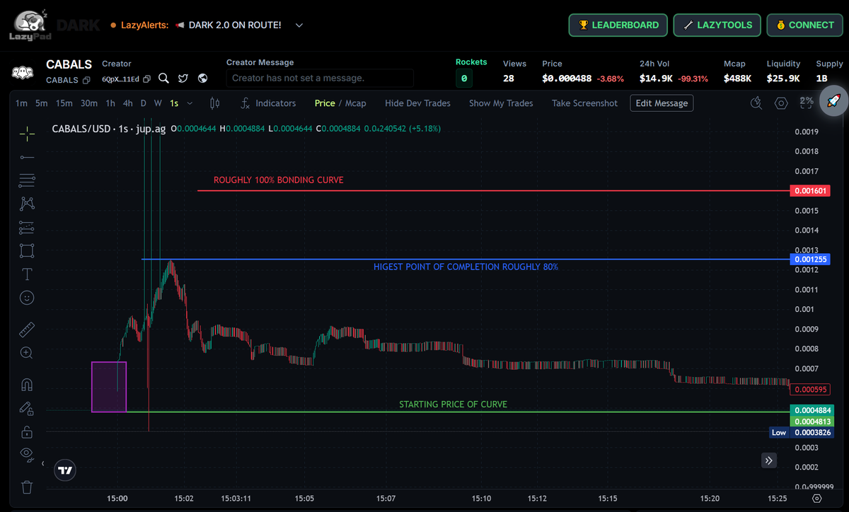The width and height of the screenshot is (849, 512).
Task: Open the token's website globe link
Action: tap(202, 78)
